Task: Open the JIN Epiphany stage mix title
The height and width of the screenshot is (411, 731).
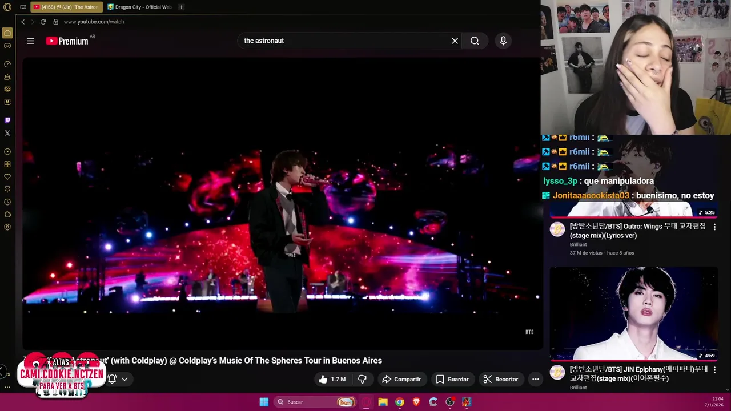Action: 639,374
